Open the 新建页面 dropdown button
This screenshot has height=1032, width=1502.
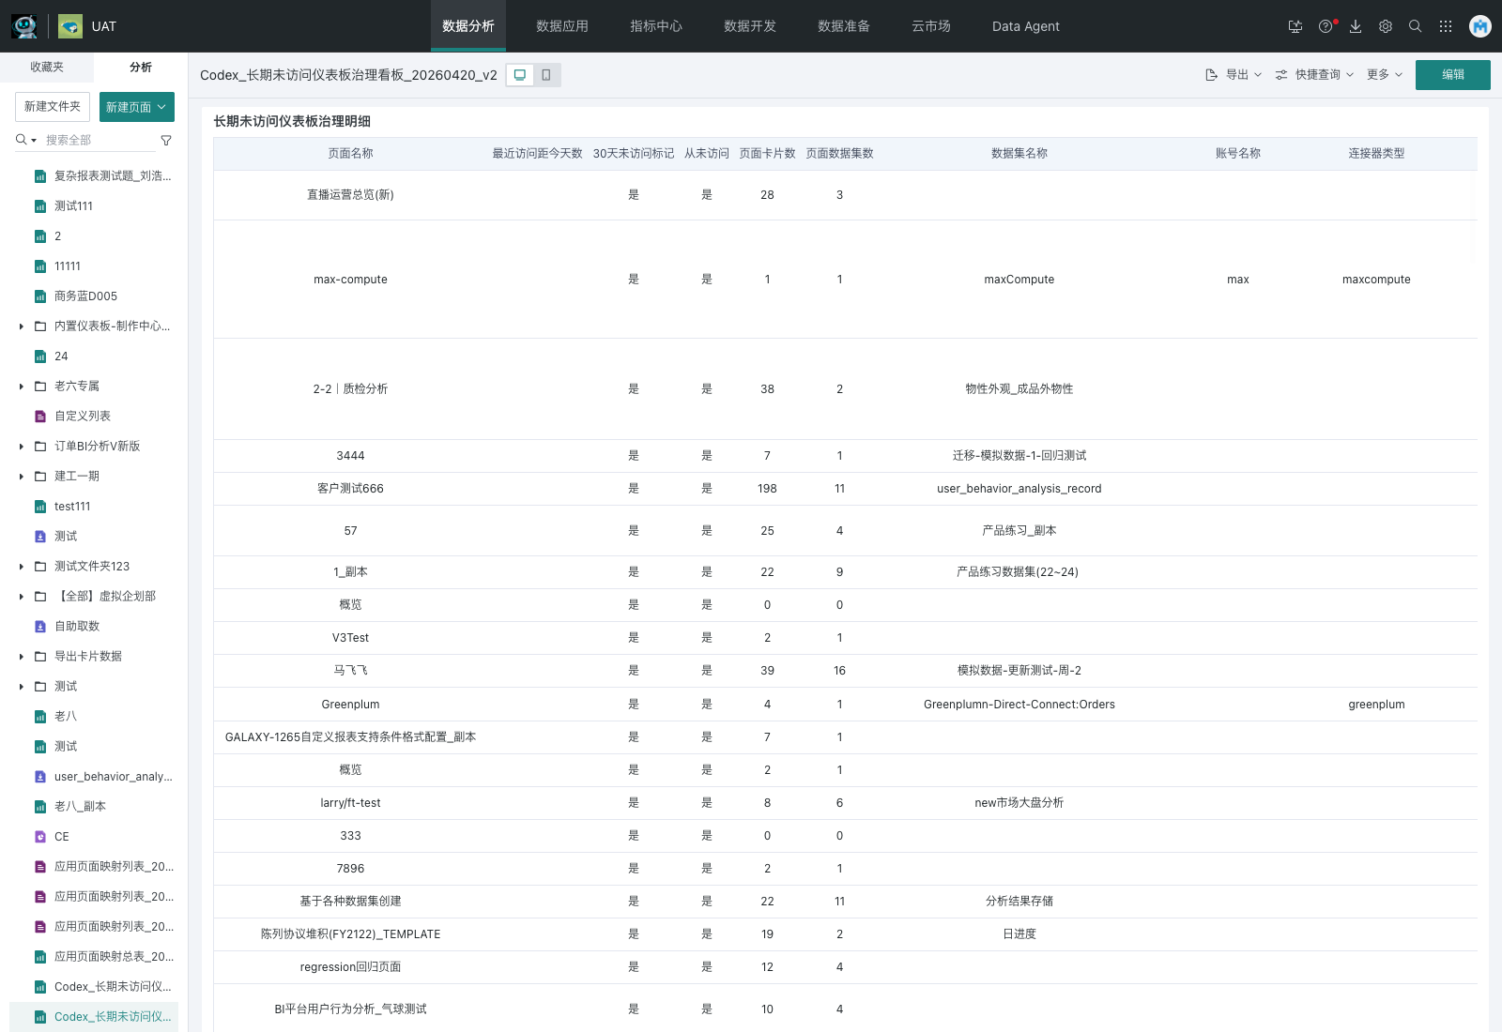[137, 107]
